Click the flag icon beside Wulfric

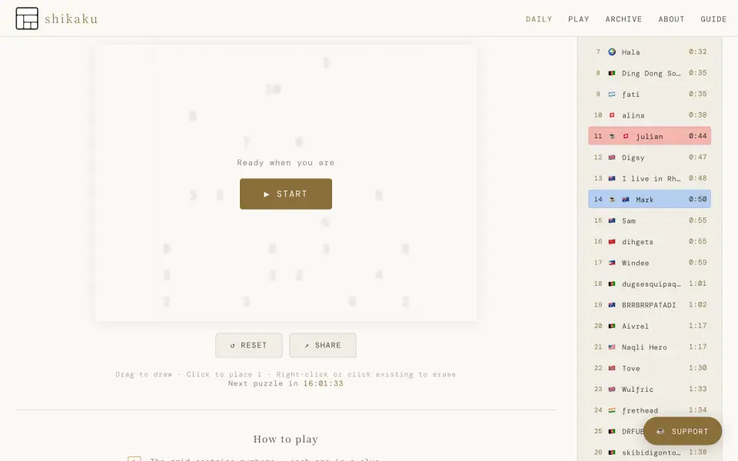612,389
